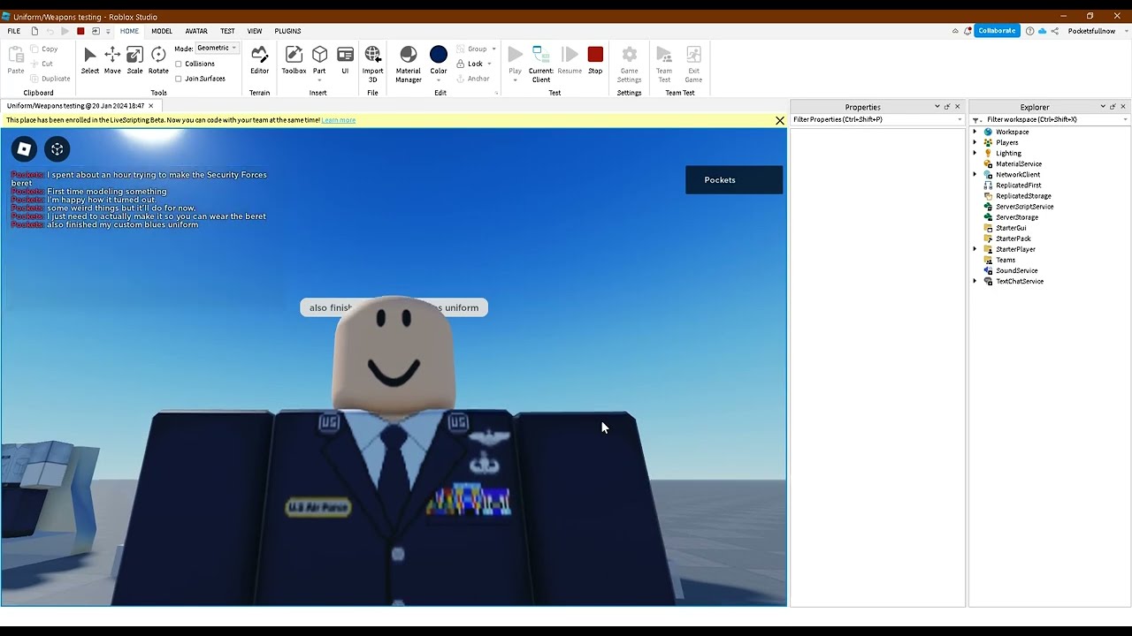Switch to the AVATAR ribbon tab
The image size is (1132, 636).
[196, 31]
